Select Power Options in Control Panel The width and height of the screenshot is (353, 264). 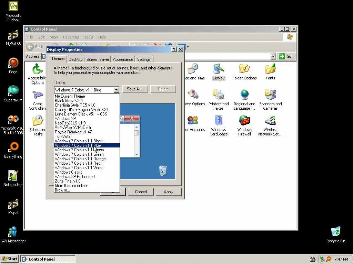point(194,98)
